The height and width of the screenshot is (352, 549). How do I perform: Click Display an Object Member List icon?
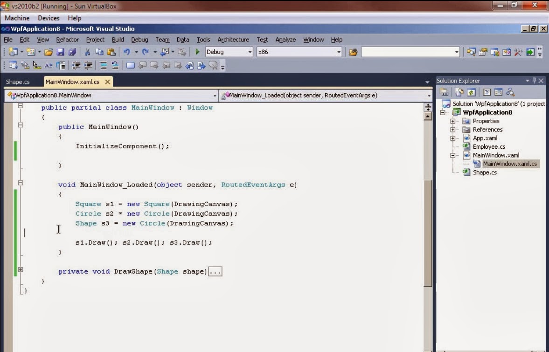[14, 65]
